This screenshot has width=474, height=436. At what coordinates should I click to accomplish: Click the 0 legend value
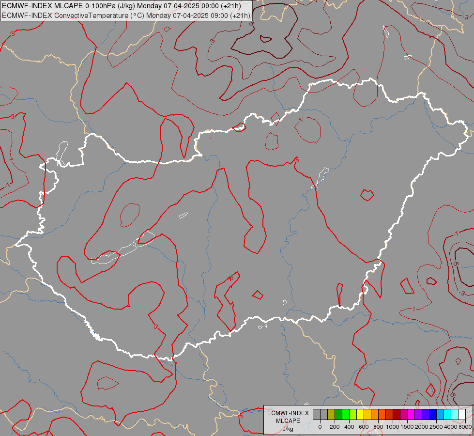320,427
